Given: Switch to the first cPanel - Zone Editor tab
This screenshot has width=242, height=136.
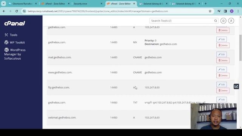Looking at the screenshot, I should [55, 3].
